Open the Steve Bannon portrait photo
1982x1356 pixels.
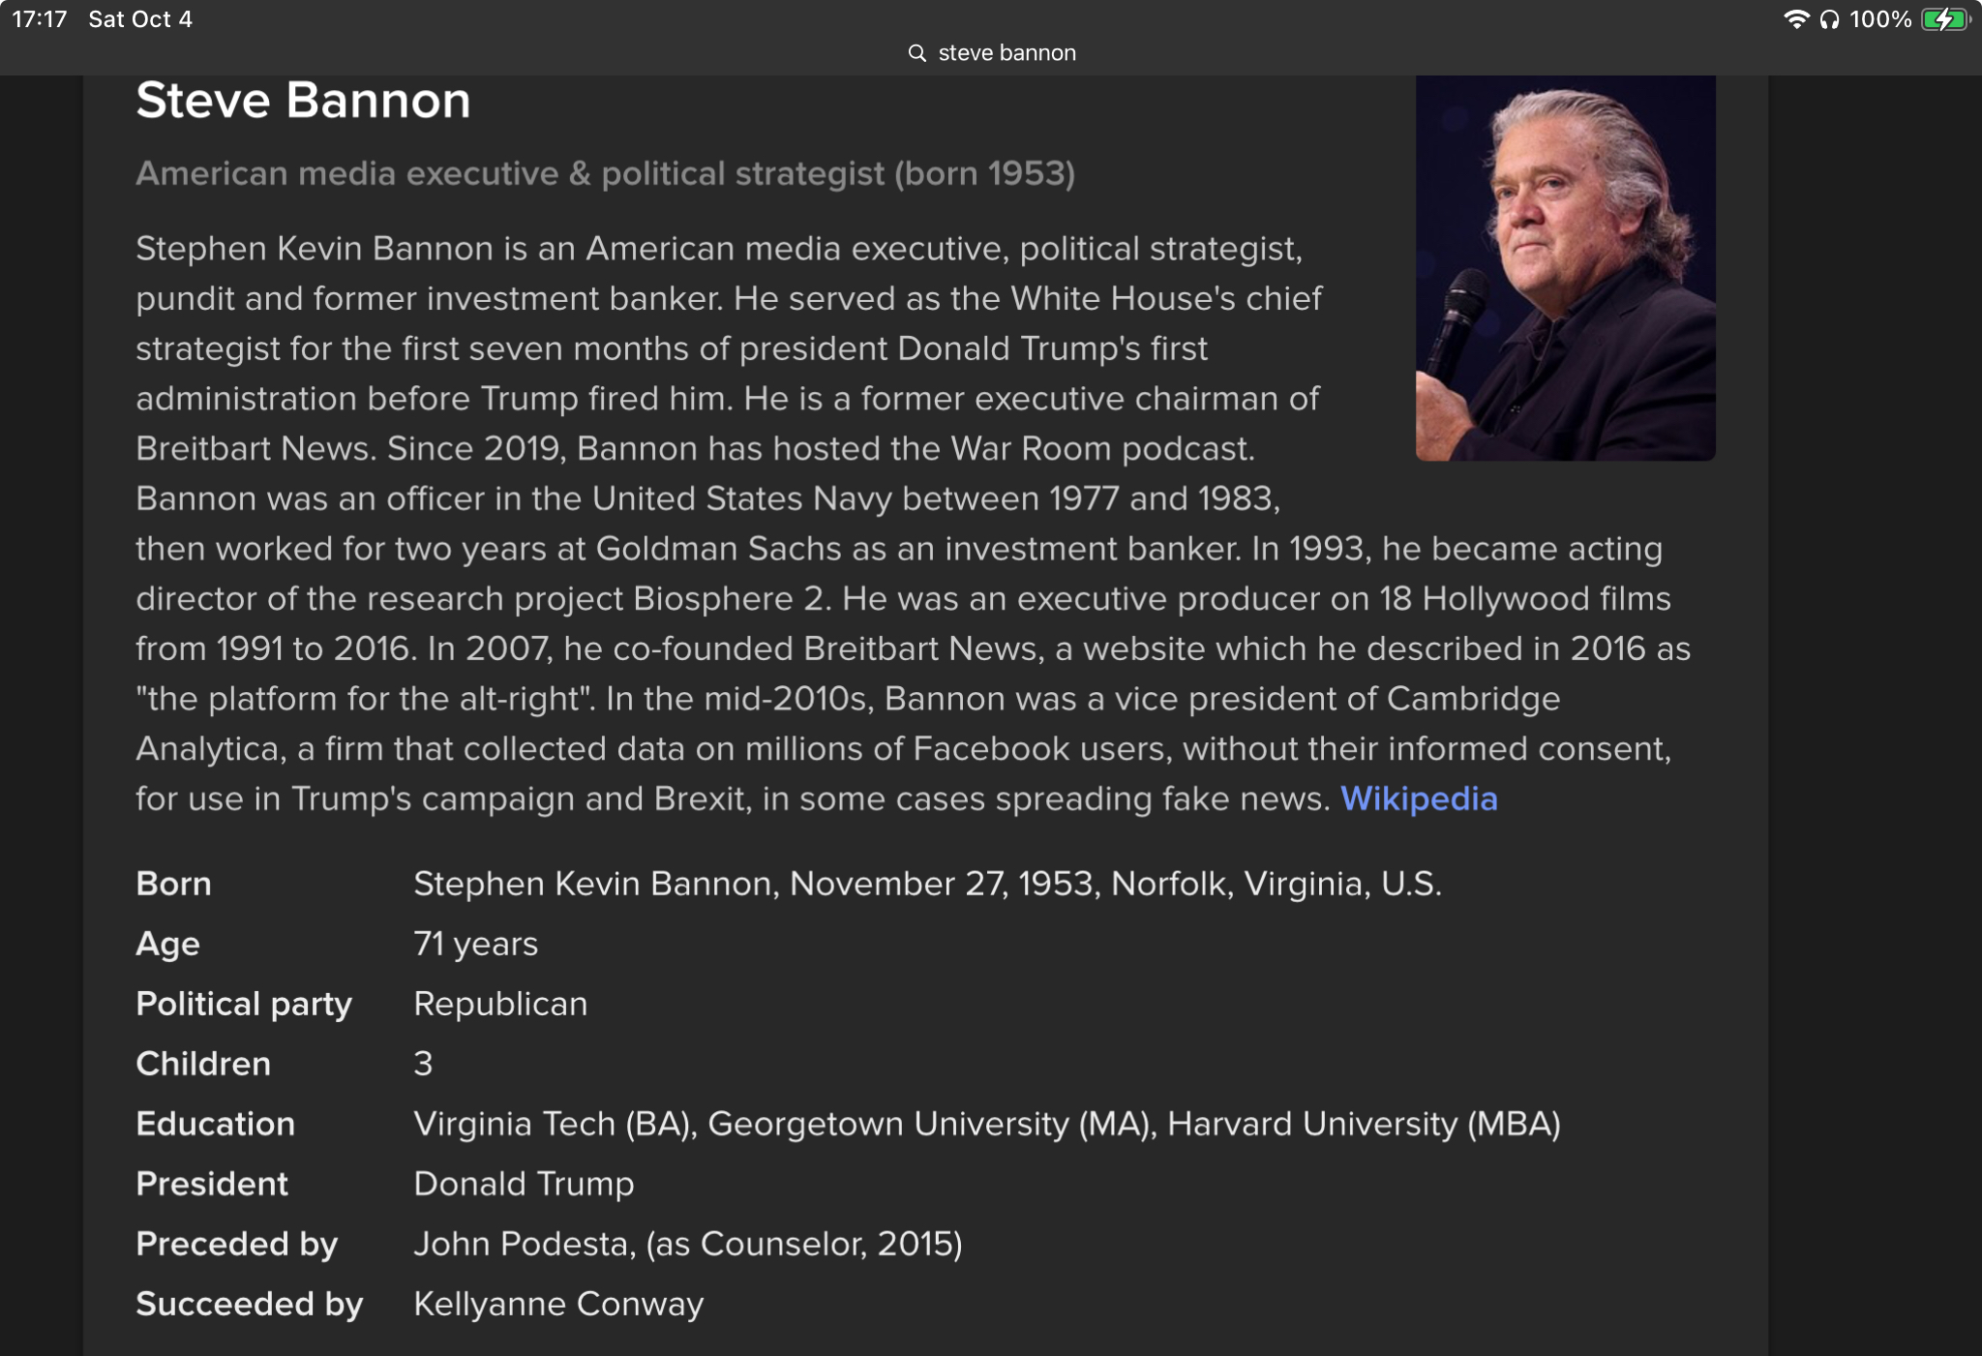(x=1565, y=268)
